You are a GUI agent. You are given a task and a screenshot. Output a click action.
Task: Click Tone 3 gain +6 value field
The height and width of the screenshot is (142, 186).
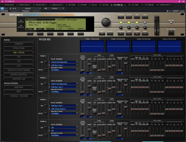[x=89, y=116]
